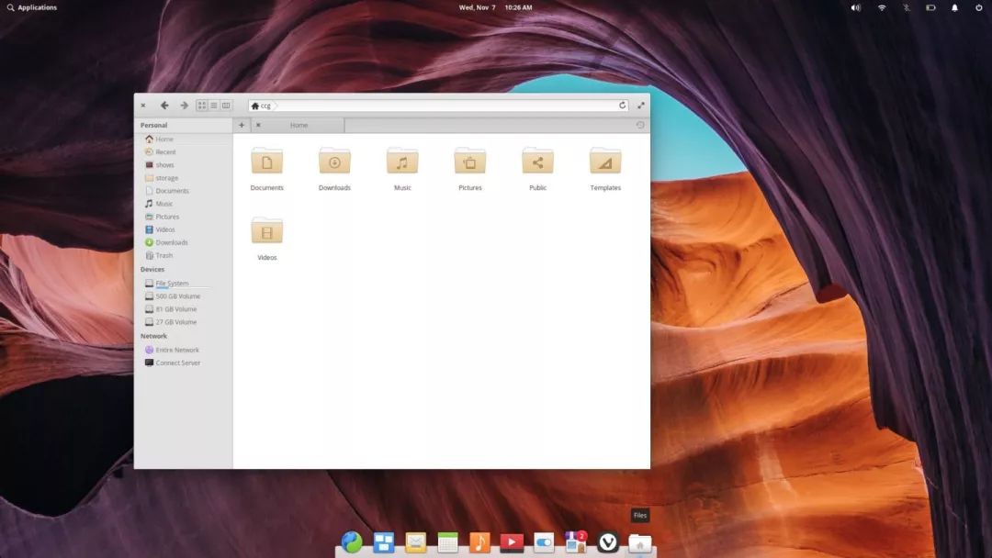Open the sound volume indicator
The height and width of the screenshot is (558, 992).
tap(856, 7)
